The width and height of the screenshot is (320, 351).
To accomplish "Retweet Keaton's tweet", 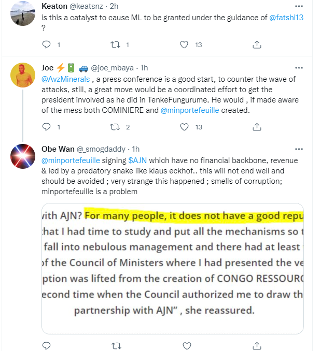I will [x=116, y=45].
